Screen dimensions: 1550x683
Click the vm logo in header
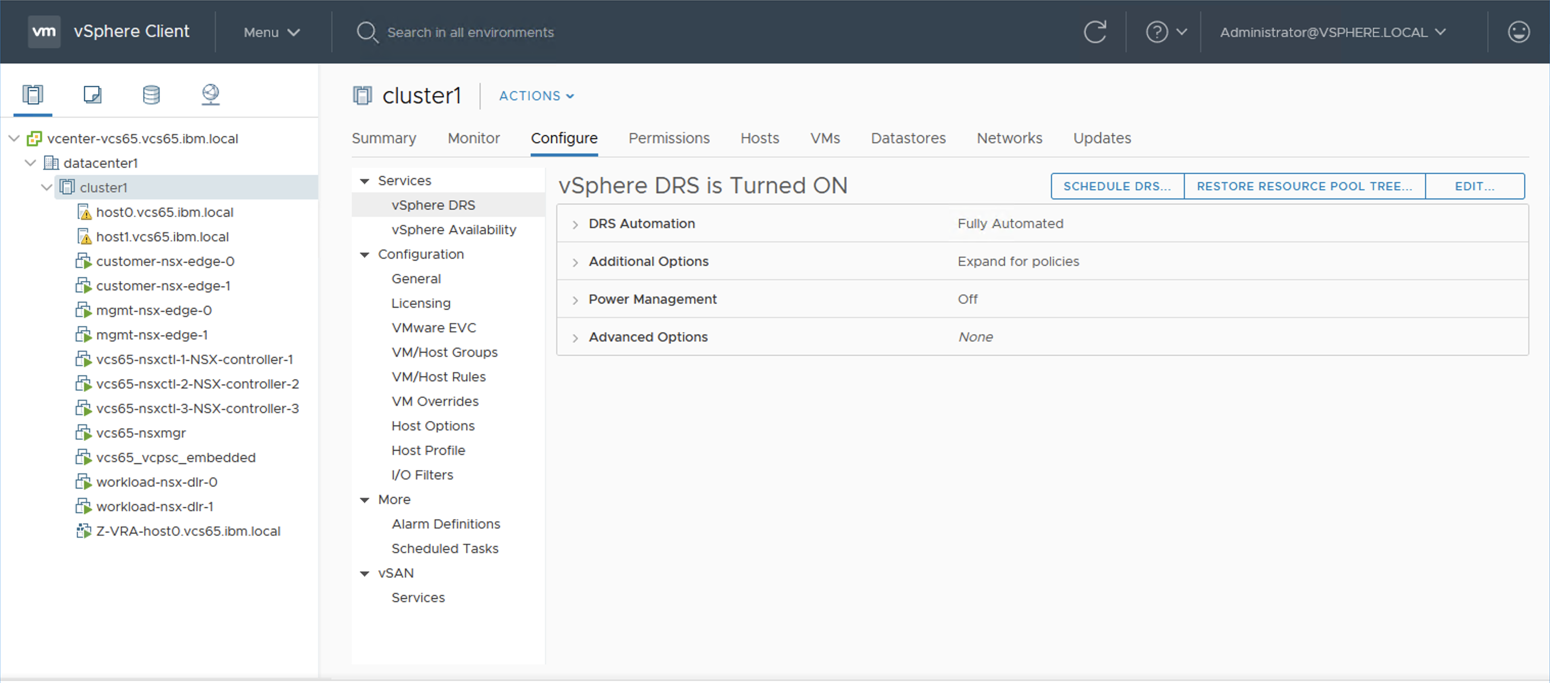click(x=44, y=31)
